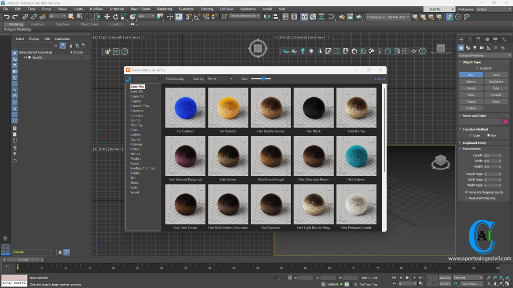Open the Standard Primitives dropdown
This screenshot has width=513, height=288.
click(x=484, y=55)
